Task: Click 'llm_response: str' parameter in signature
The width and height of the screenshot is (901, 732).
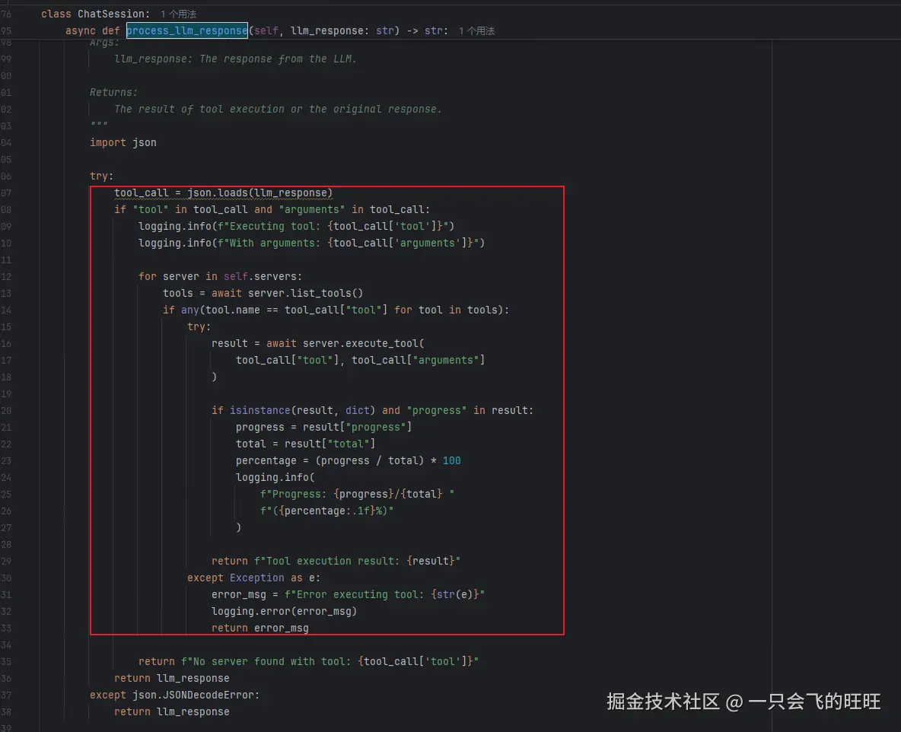Action: pyautogui.click(x=345, y=30)
